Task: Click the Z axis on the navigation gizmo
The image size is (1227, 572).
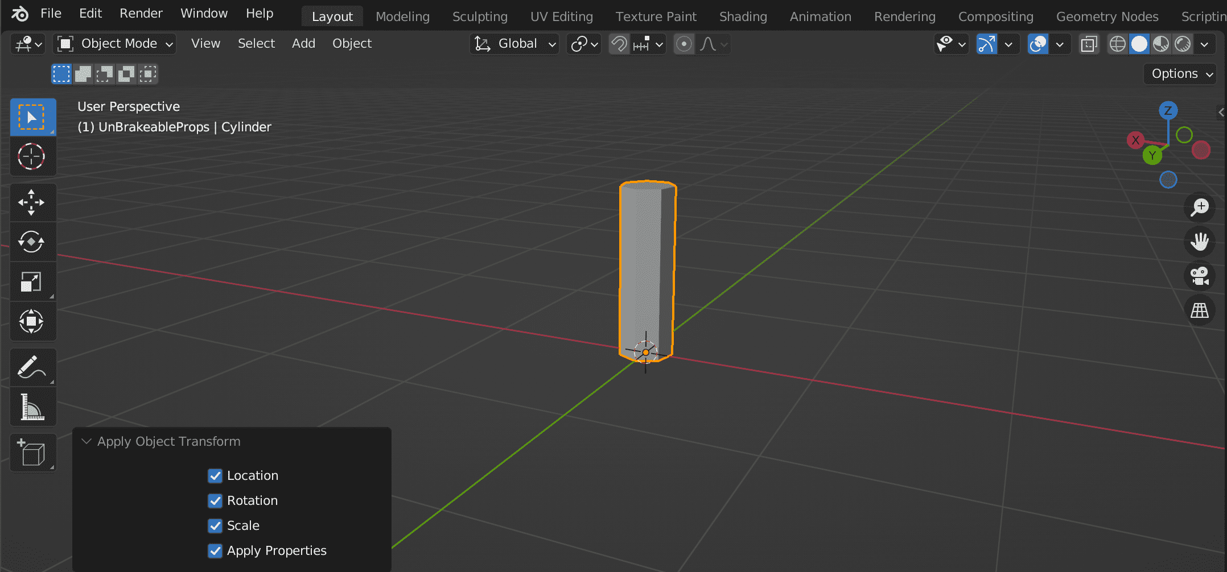Action: (x=1168, y=110)
